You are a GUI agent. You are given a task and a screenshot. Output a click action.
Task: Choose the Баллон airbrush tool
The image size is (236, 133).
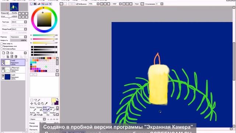point(40,109)
